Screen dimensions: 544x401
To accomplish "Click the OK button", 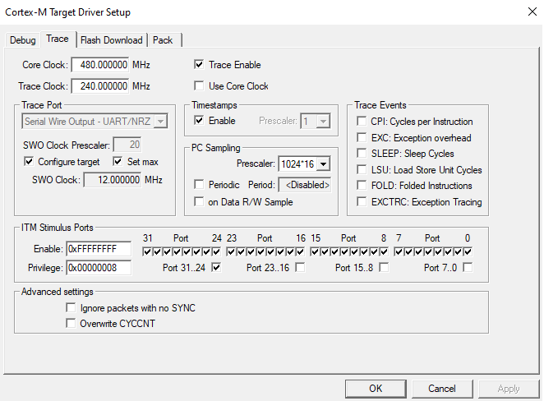I will 376,389.
